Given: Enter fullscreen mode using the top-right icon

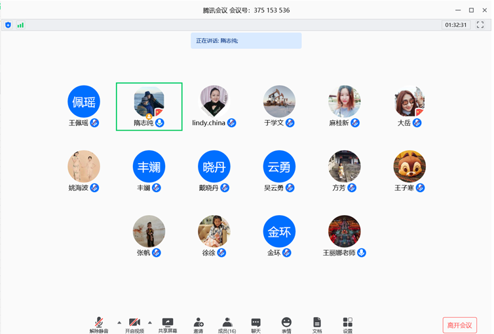Looking at the screenshot, I should click(480, 25).
